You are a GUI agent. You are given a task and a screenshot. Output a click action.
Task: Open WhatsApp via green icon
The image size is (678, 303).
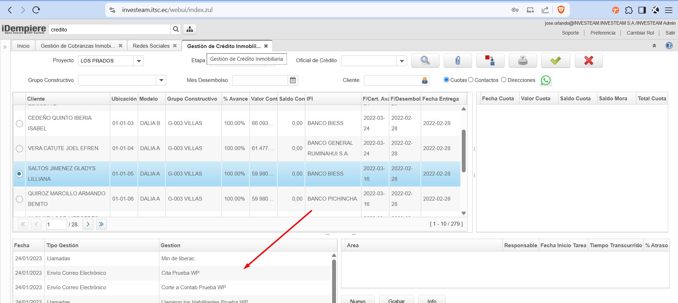point(546,81)
